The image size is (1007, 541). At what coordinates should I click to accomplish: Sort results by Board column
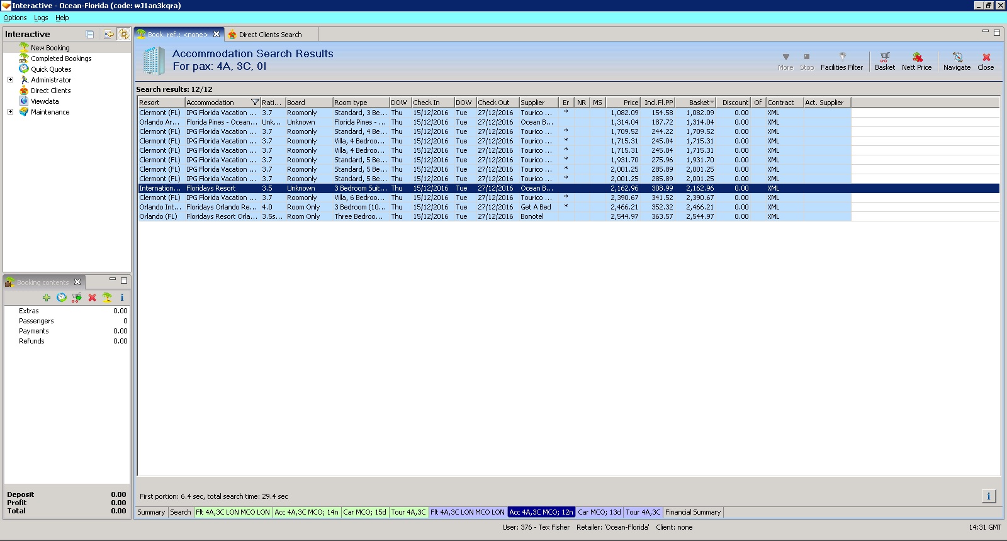click(x=309, y=103)
